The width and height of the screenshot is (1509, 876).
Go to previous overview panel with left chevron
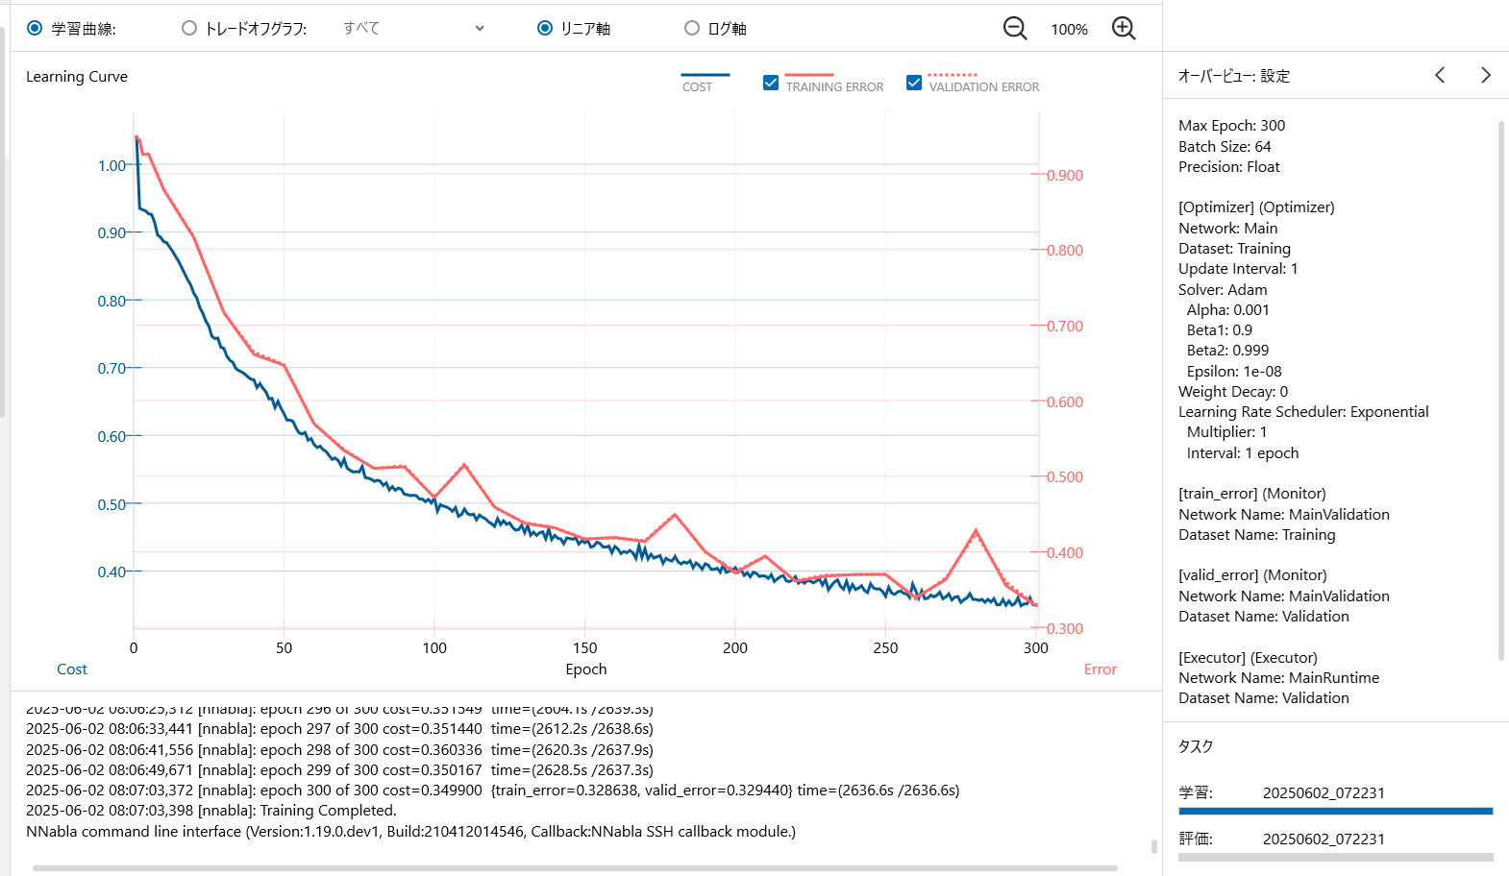1440,75
